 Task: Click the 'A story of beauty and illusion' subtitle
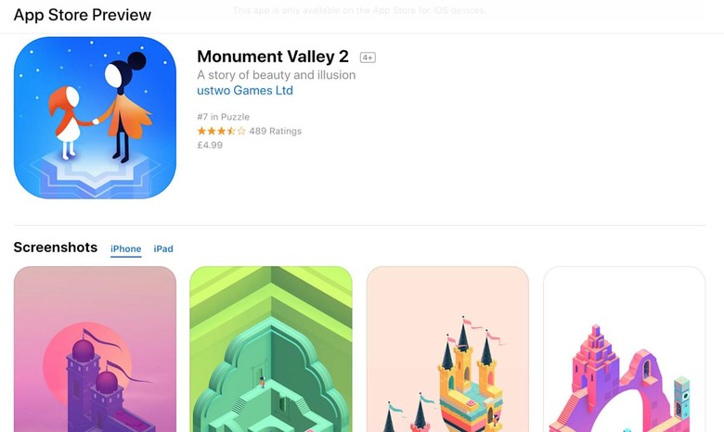tap(276, 75)
